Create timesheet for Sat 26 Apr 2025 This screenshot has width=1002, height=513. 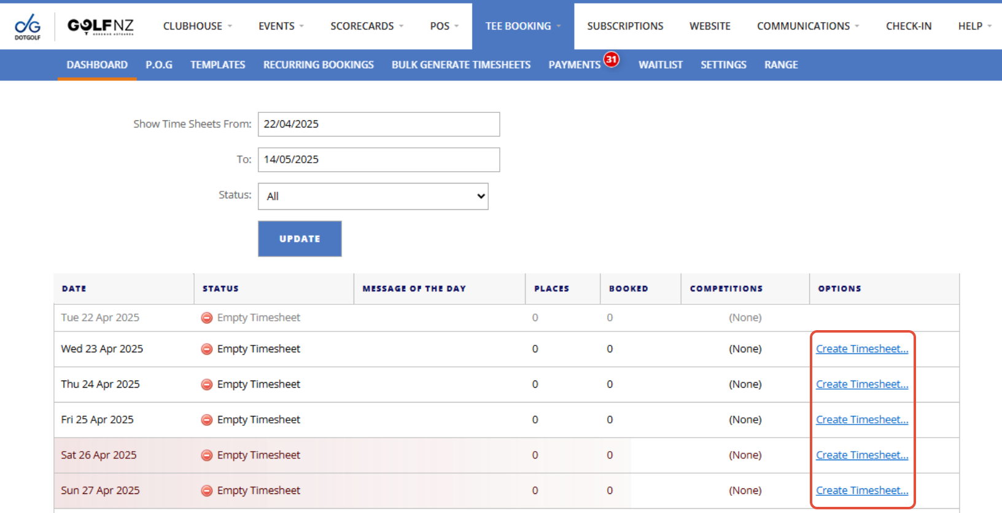[x=861, y=455]
